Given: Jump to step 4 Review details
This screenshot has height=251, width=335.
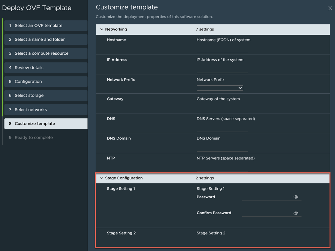Looking at the screenshot, I should pyautogui.click(x=46, y=68).
